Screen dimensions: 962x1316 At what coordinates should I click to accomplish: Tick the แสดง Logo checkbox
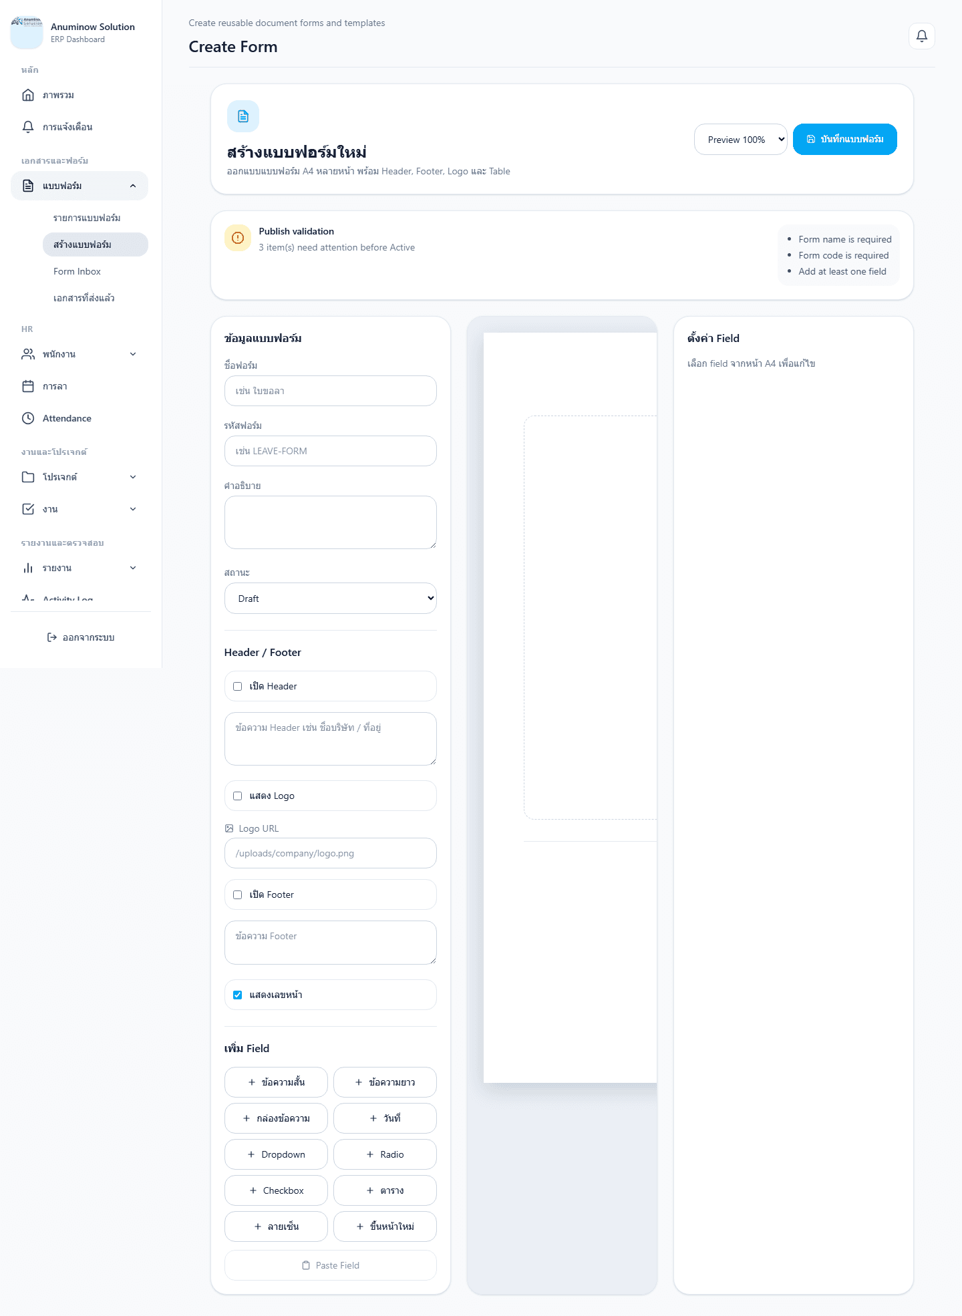pos(237,796)
